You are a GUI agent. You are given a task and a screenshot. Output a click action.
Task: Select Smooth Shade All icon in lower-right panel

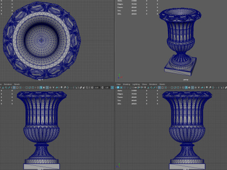click(x=186, y=87)
